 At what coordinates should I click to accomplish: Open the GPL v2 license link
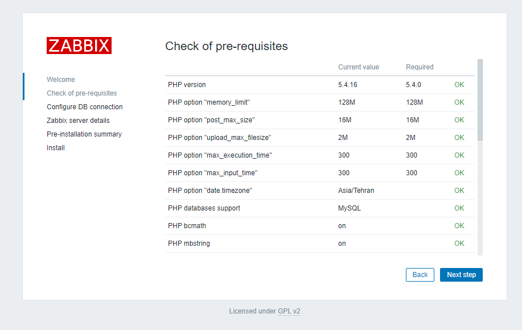[289, 311]
